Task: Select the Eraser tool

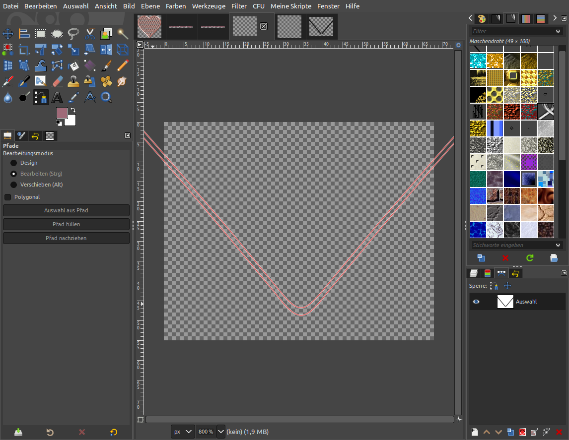Action: coord(57,81)
